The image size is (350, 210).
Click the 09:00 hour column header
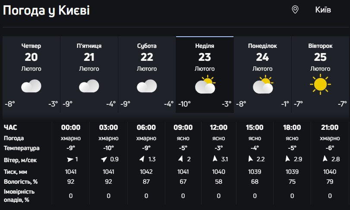click(x=183, y=127)
